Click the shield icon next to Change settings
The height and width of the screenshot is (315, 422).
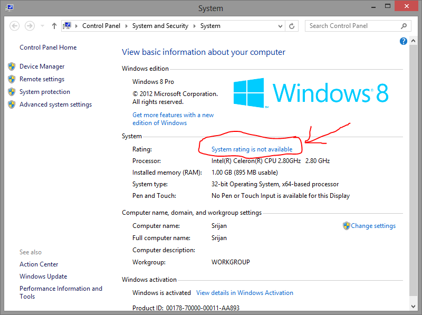(x=347, y=225)
